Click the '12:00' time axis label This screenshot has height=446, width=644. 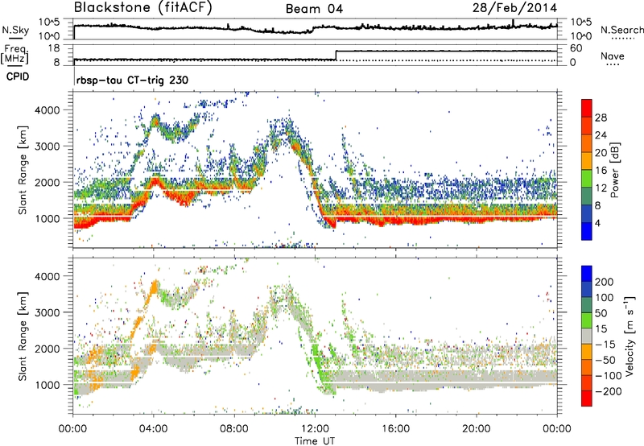pyautogui.click(x=315, y=429)
